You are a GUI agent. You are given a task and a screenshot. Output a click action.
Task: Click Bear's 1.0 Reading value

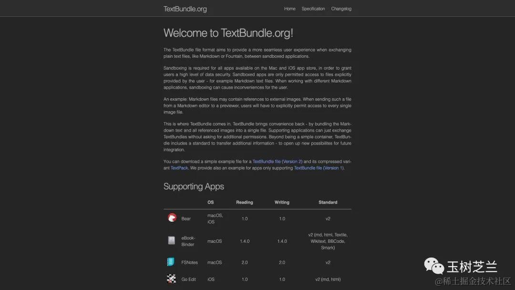(x=245, y=219)
